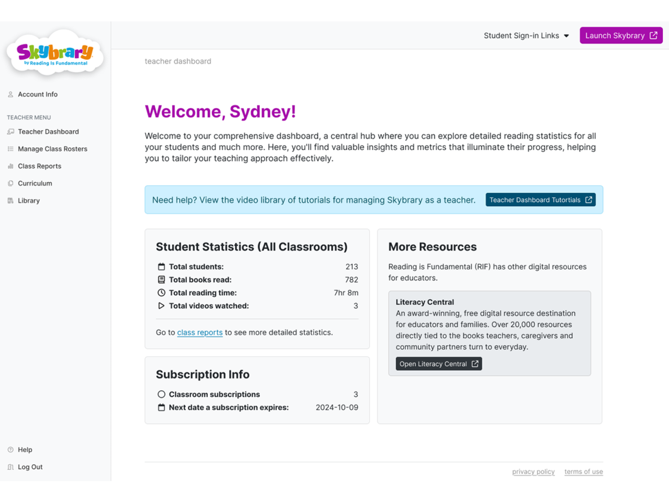Click the Help question mark icon

(10, 449)
